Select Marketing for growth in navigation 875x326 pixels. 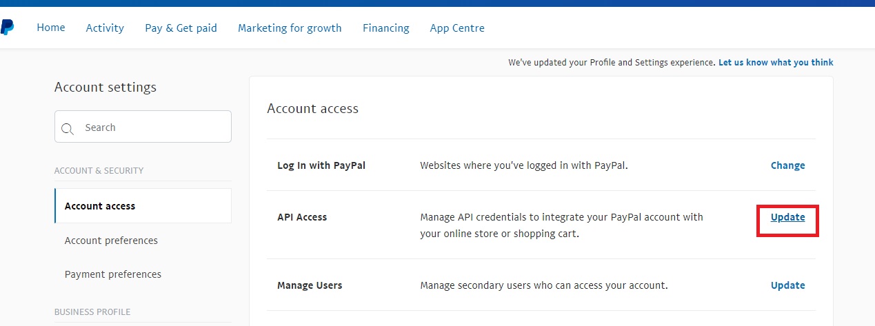point(290,28)
